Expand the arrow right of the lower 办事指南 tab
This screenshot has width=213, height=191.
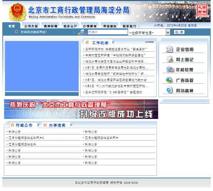[x=71, y=125]
